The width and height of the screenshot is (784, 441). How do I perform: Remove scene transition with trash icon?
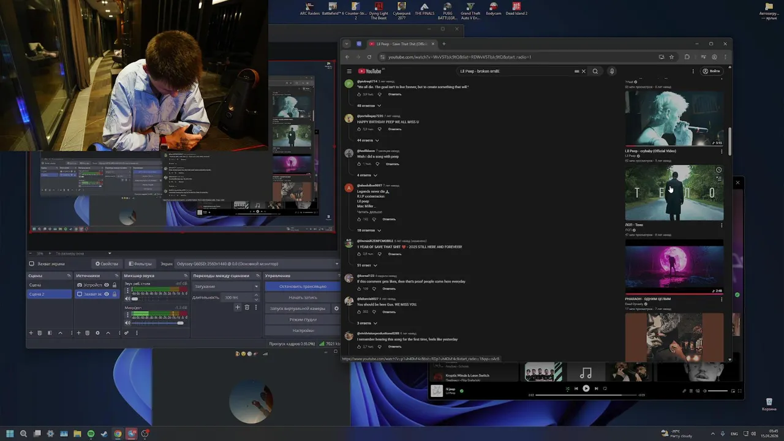point(247,307)
